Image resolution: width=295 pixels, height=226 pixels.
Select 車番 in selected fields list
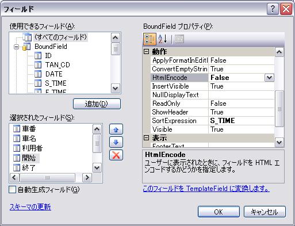click(29, 129)
